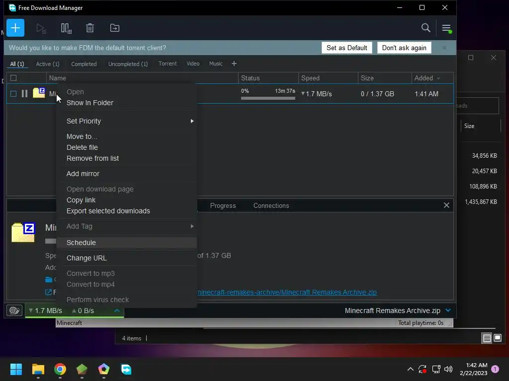Open notification badge beside taskbar clock

(x=495, y=369)
